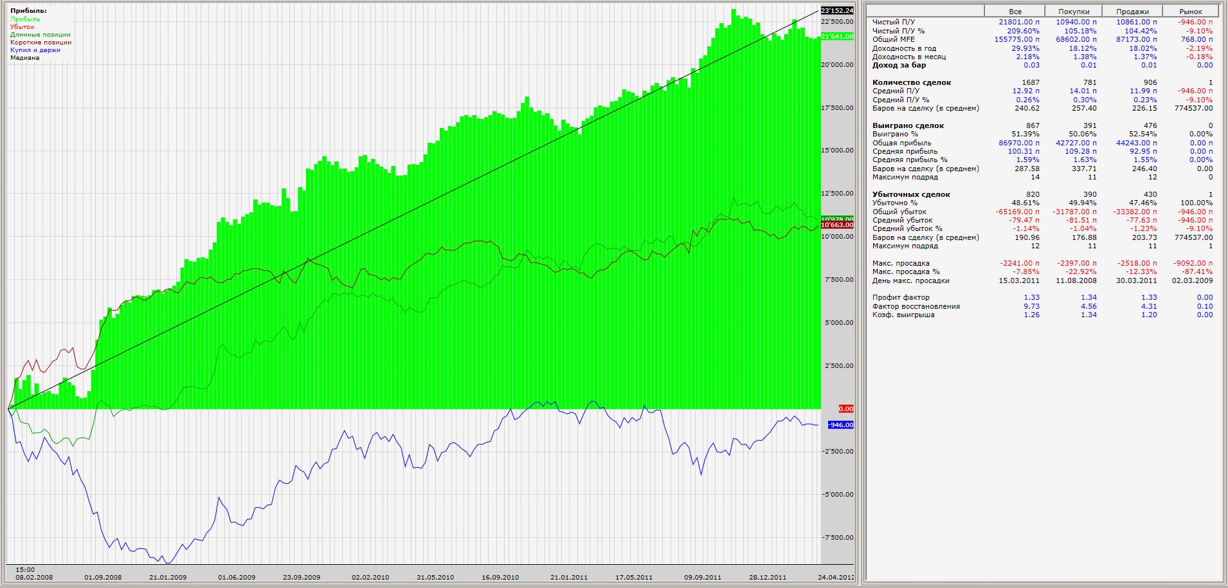Select the "Продажи" column header

[x=1132, y=12]
